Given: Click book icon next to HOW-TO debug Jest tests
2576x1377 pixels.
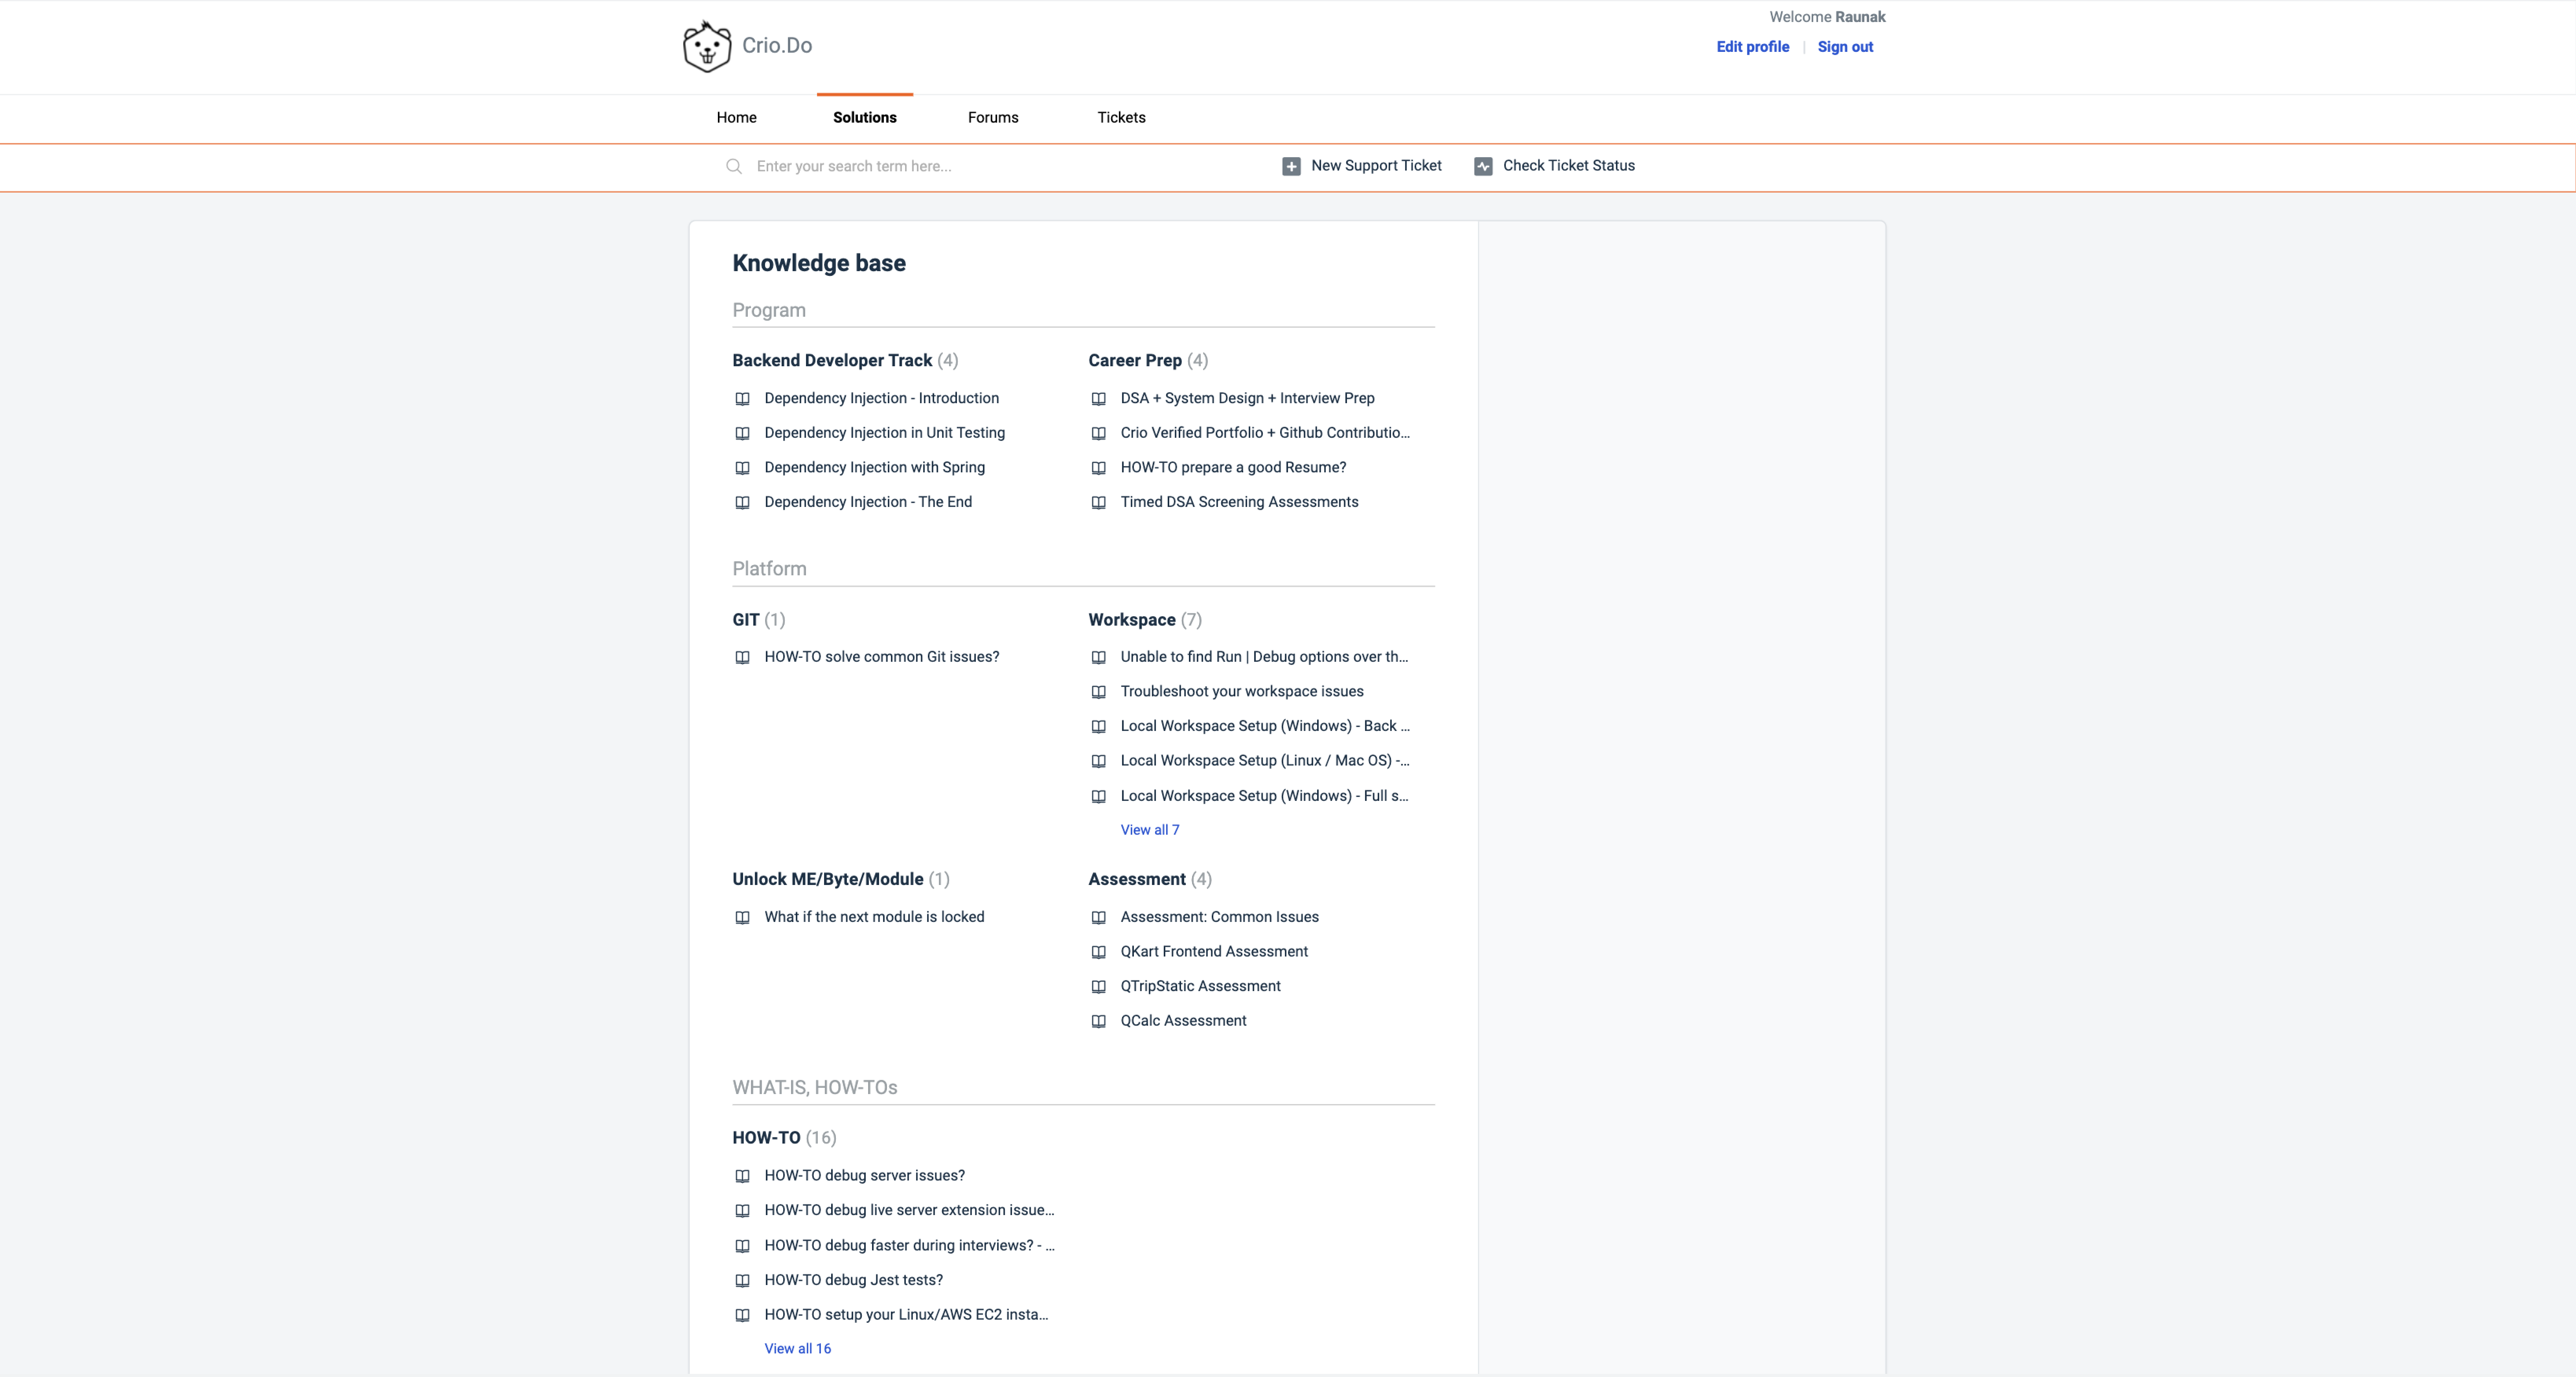Looking at the screenshot, I should point(742,1280).
